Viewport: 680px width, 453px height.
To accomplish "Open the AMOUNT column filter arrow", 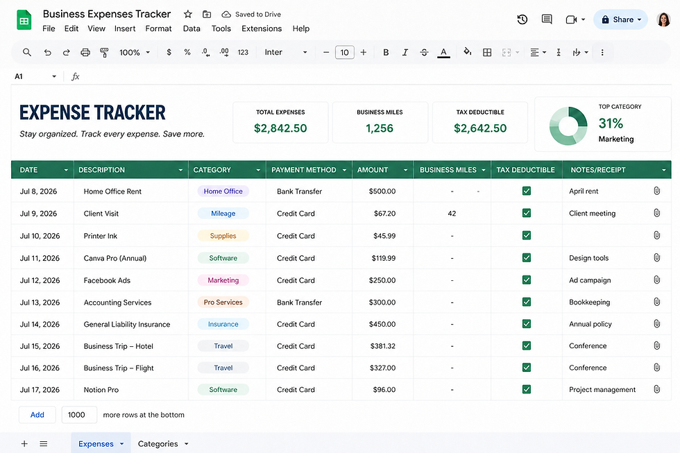I will 405,170.
